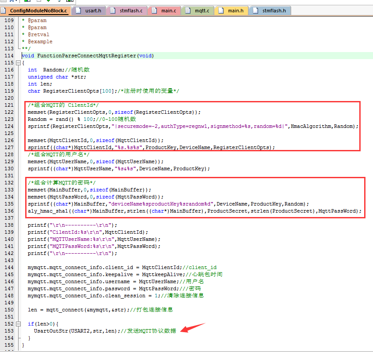Click 'memset(MqttPassWord,0,sizeof(MqttPassWord));' line

point(95,197)
